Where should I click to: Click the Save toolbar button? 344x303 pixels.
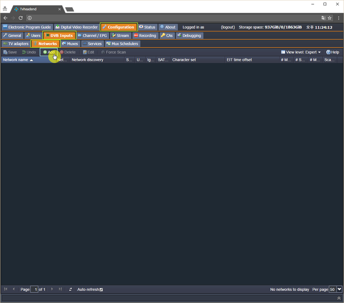point(10,52)
